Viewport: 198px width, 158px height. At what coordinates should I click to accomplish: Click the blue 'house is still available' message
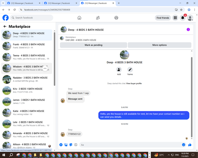(x=144, y=115)
